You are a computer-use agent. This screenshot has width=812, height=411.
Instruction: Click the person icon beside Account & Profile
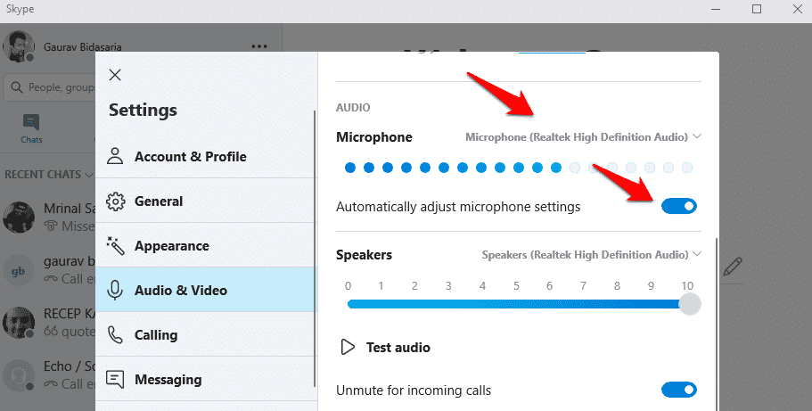tap(115, 155)
